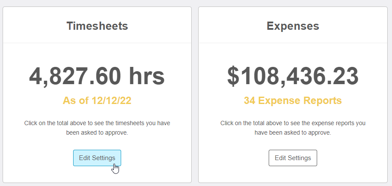The height and width of the screenshot is (186, 392).
Task: Click the timesheets approval instruction text
Action: click(97, 128)
